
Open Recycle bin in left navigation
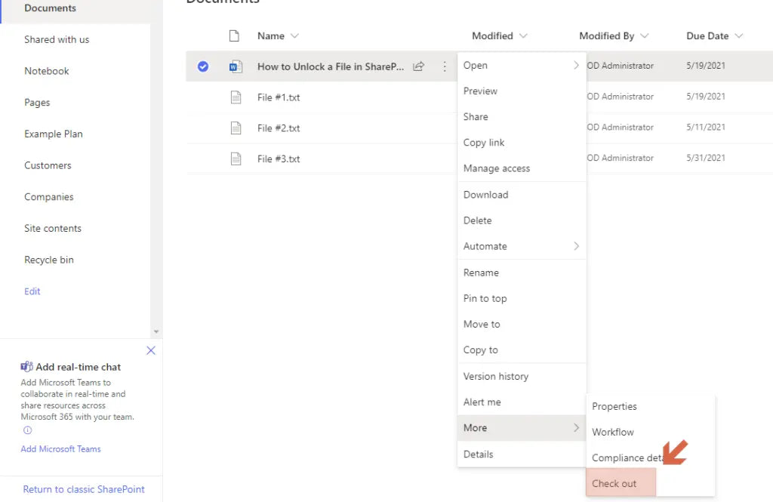coord(49,260)
